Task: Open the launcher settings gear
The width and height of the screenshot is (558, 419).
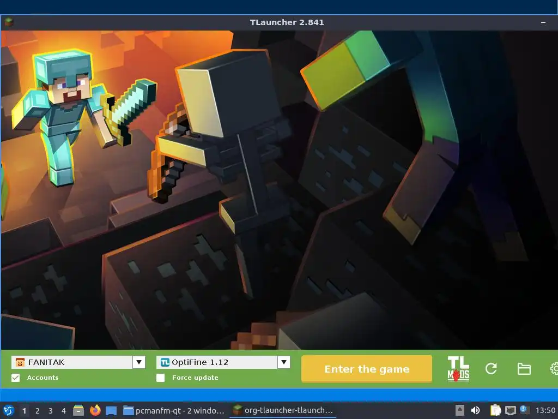Action: tap(554, 369)
